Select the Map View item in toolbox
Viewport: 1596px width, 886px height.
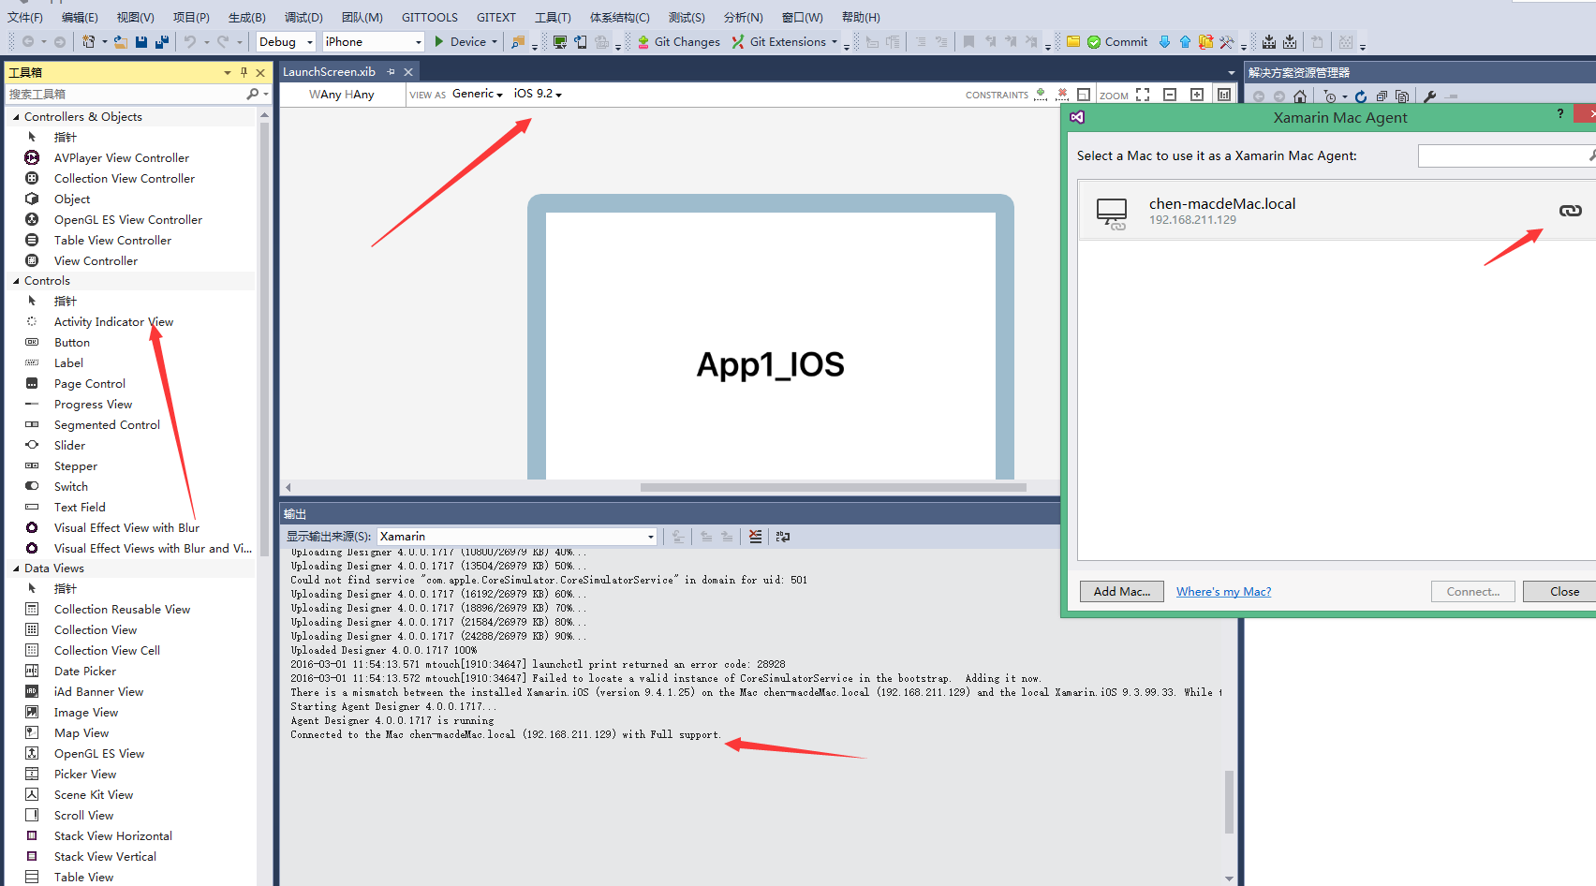(x=81, y=733)
